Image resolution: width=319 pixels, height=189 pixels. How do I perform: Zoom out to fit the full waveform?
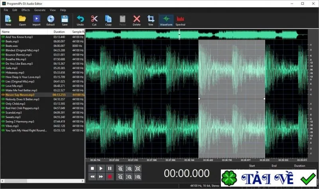[138, 168]
